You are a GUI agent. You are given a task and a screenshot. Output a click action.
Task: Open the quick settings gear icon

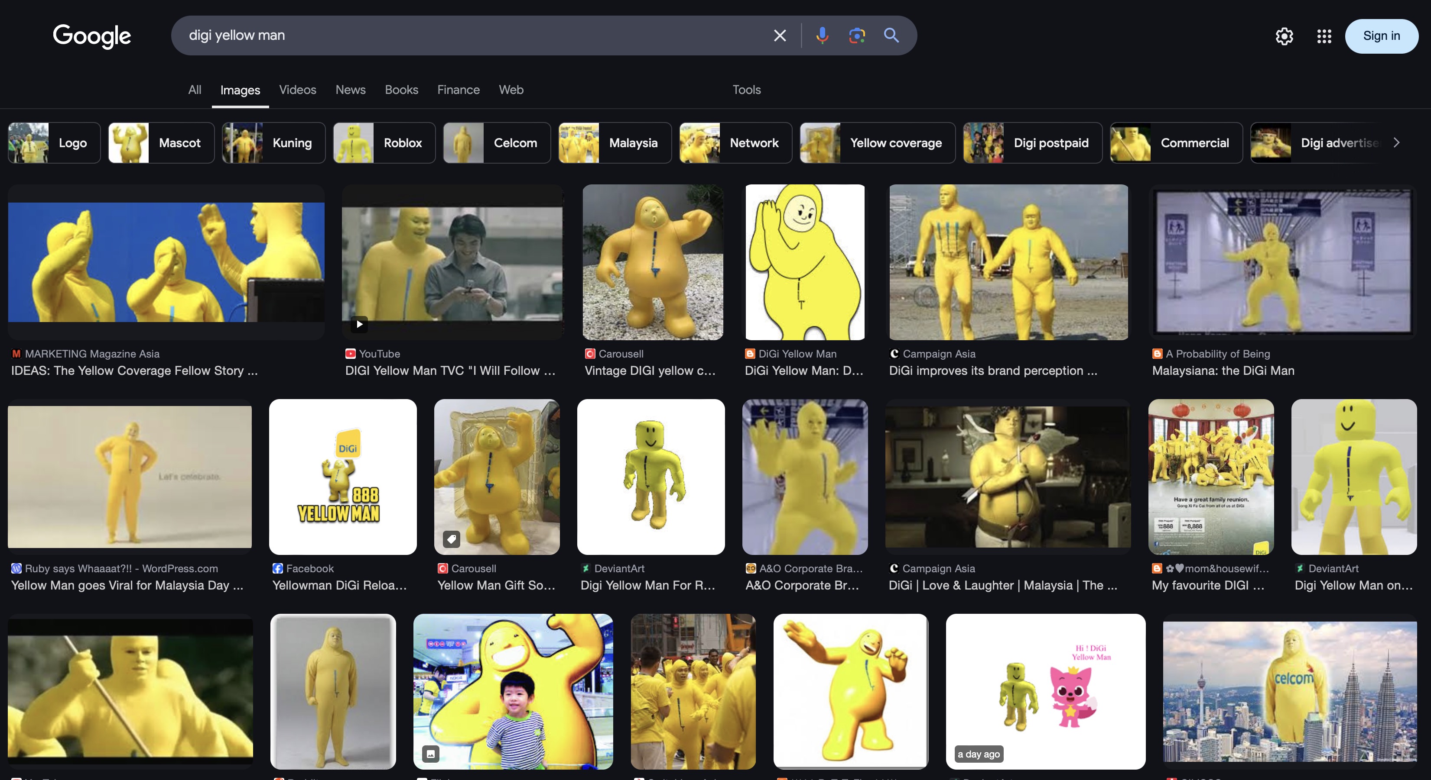click(x=1284, y=36)
